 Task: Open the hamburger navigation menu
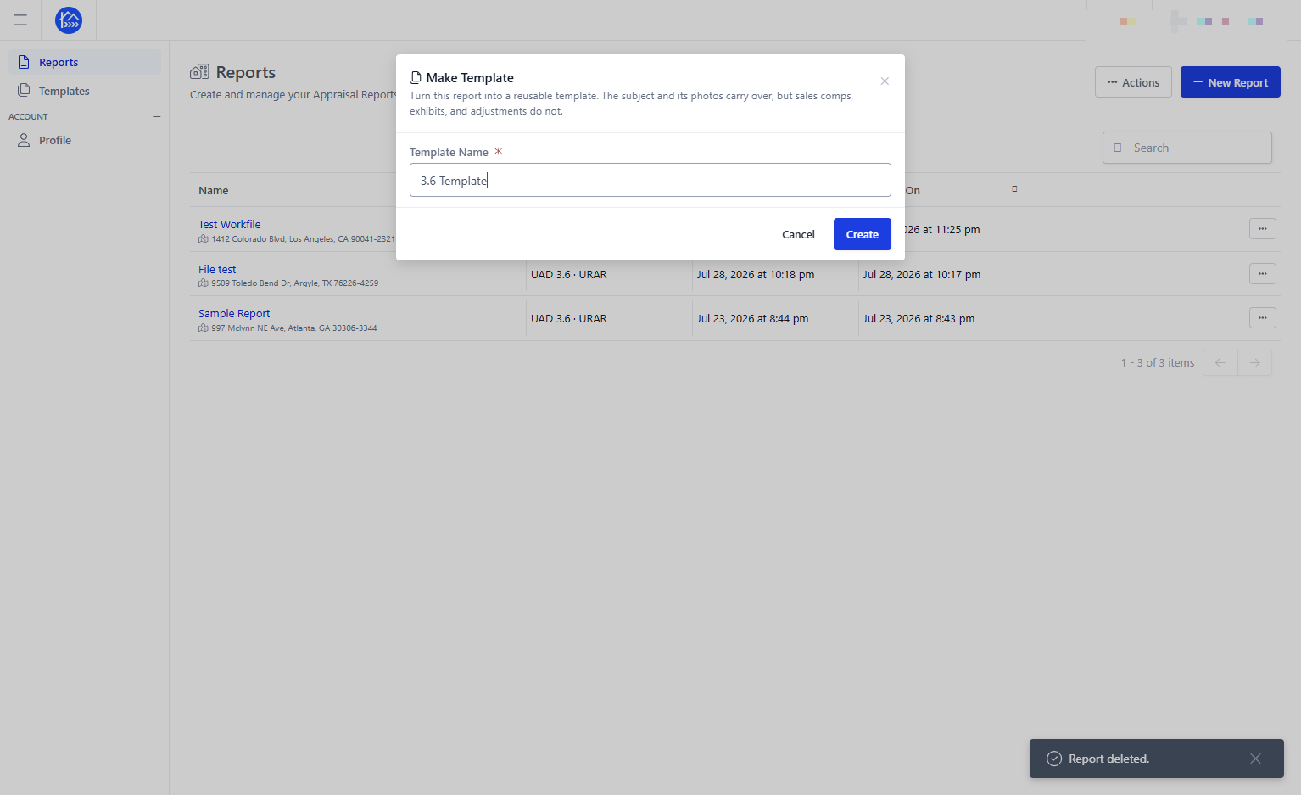pos(20,20)
